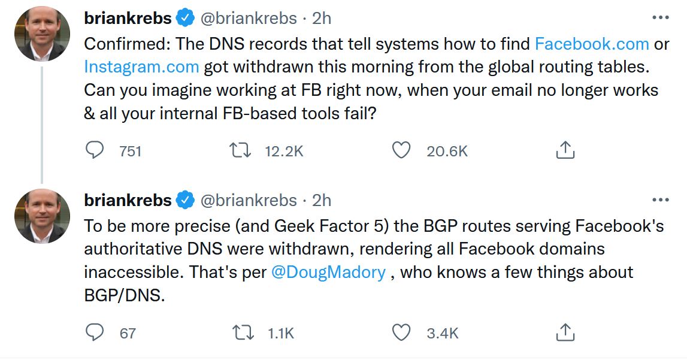Click briankrebs display name on first tweet
The width and height of the screenshot is (687, 360).
tap(128, 19)
